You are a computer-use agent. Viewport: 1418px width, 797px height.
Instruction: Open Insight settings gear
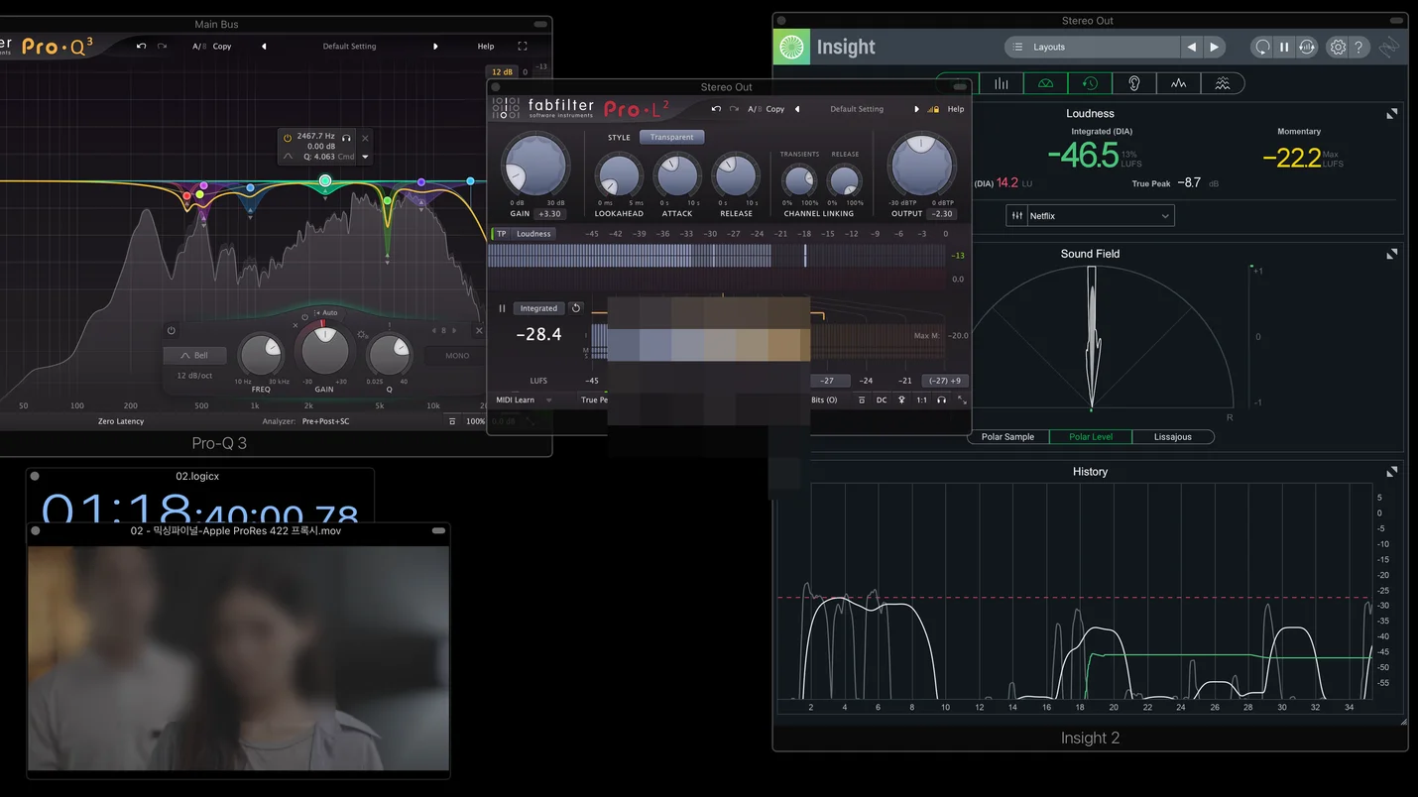pos(1338,47)
